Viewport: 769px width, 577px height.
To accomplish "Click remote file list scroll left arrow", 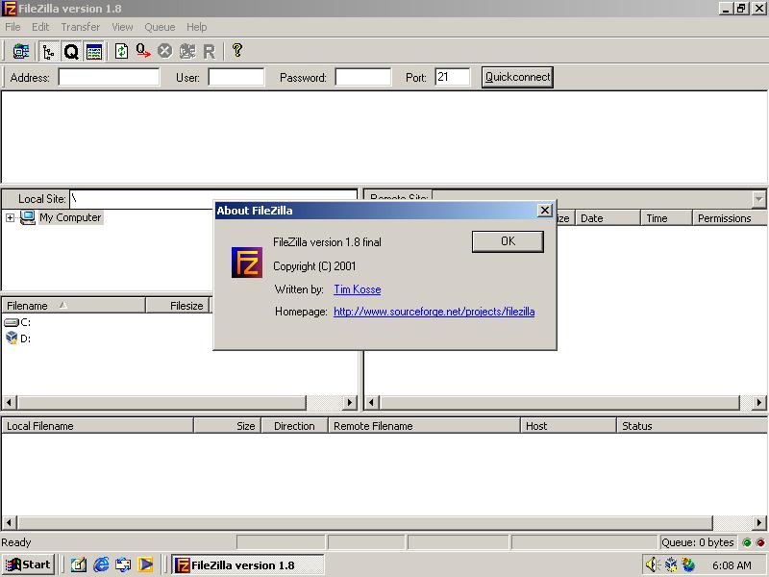I will click(371, 402).
